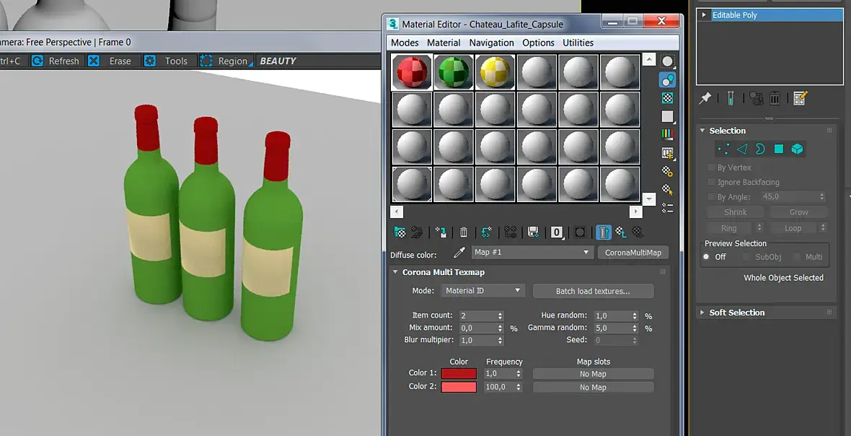
Task: Open the Modes menu
Action: (x=405, y=43)
